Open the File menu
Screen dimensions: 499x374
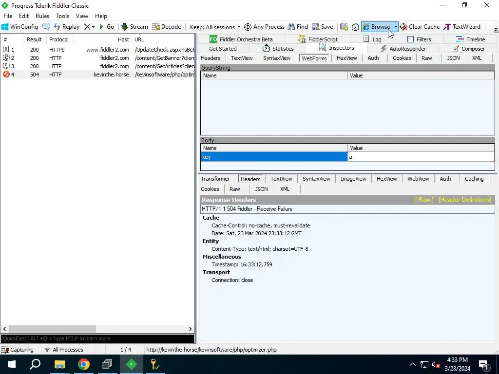(x=8, y=16)
